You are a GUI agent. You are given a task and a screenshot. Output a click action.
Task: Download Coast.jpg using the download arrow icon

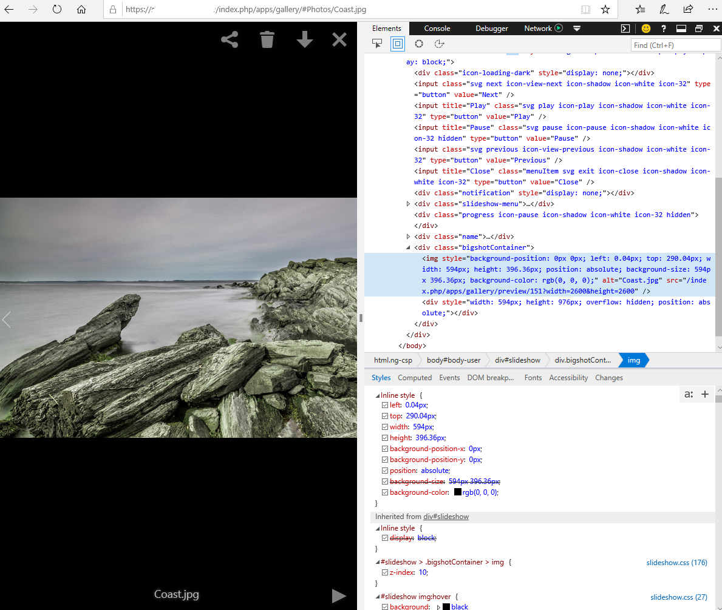[x=304, y=39]
